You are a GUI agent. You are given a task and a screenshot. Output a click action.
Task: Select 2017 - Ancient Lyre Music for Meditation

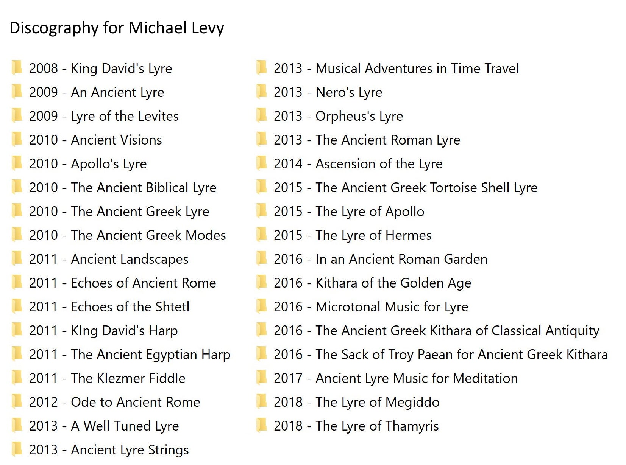(395, 378)
